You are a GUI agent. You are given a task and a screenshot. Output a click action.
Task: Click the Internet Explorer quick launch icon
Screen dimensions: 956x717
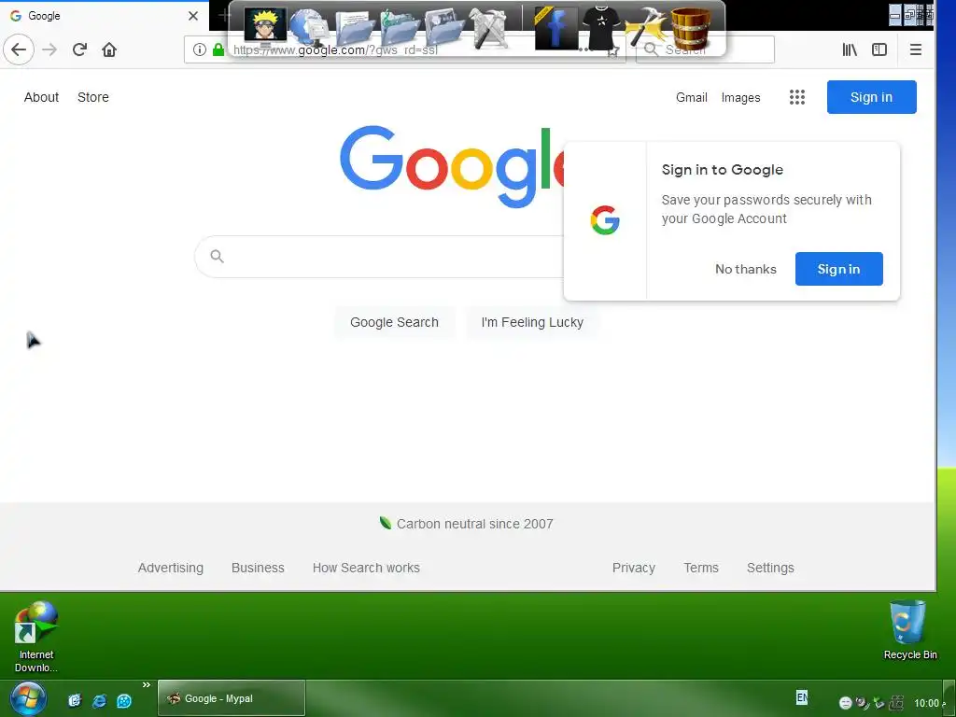tap(99, 701)
